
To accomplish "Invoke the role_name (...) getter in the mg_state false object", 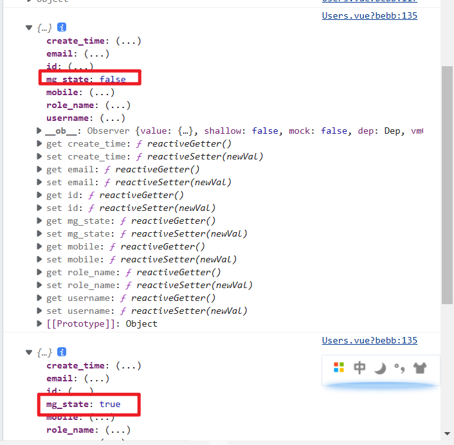I will (x=118, y=105).
